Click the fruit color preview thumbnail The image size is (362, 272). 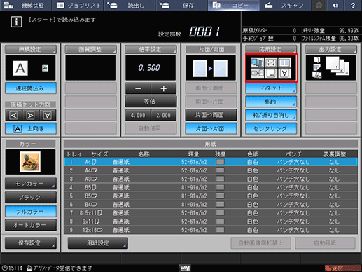[30, 162]
